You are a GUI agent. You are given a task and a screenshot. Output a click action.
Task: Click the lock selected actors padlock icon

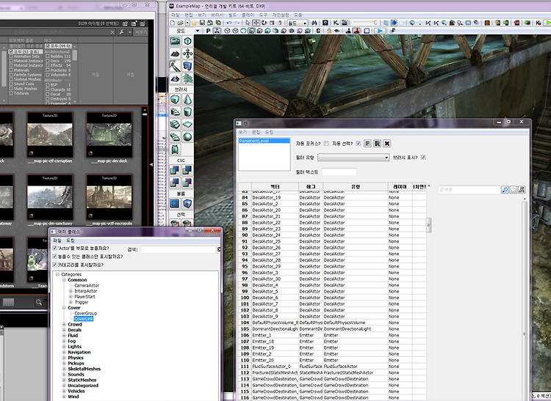pos(329,31)
